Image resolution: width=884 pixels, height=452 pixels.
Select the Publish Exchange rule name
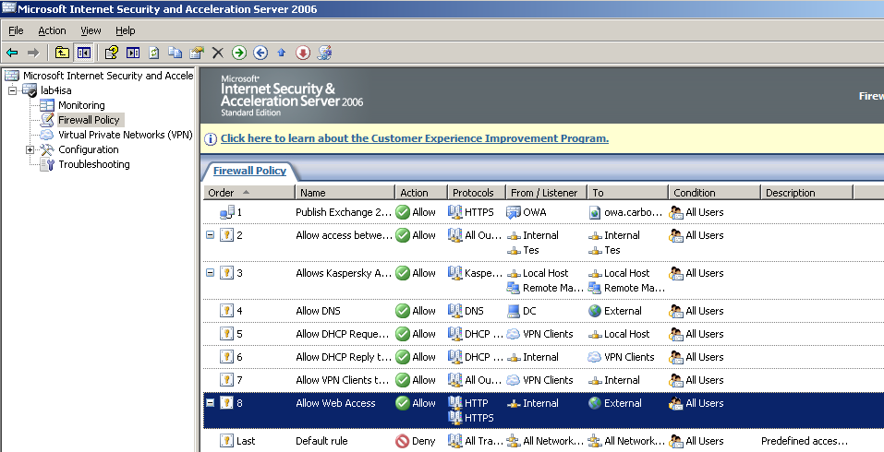pyautogui.click(x=344, y=212)
